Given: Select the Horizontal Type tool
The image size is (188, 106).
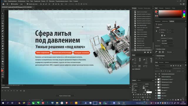Looking at the screenshot, I should (x=3, y=54).
